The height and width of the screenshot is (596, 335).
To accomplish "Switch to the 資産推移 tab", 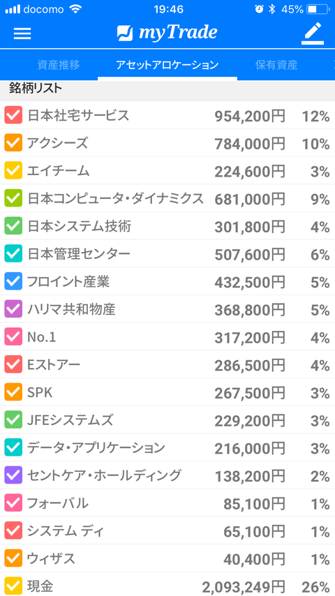I will (59, 65).
